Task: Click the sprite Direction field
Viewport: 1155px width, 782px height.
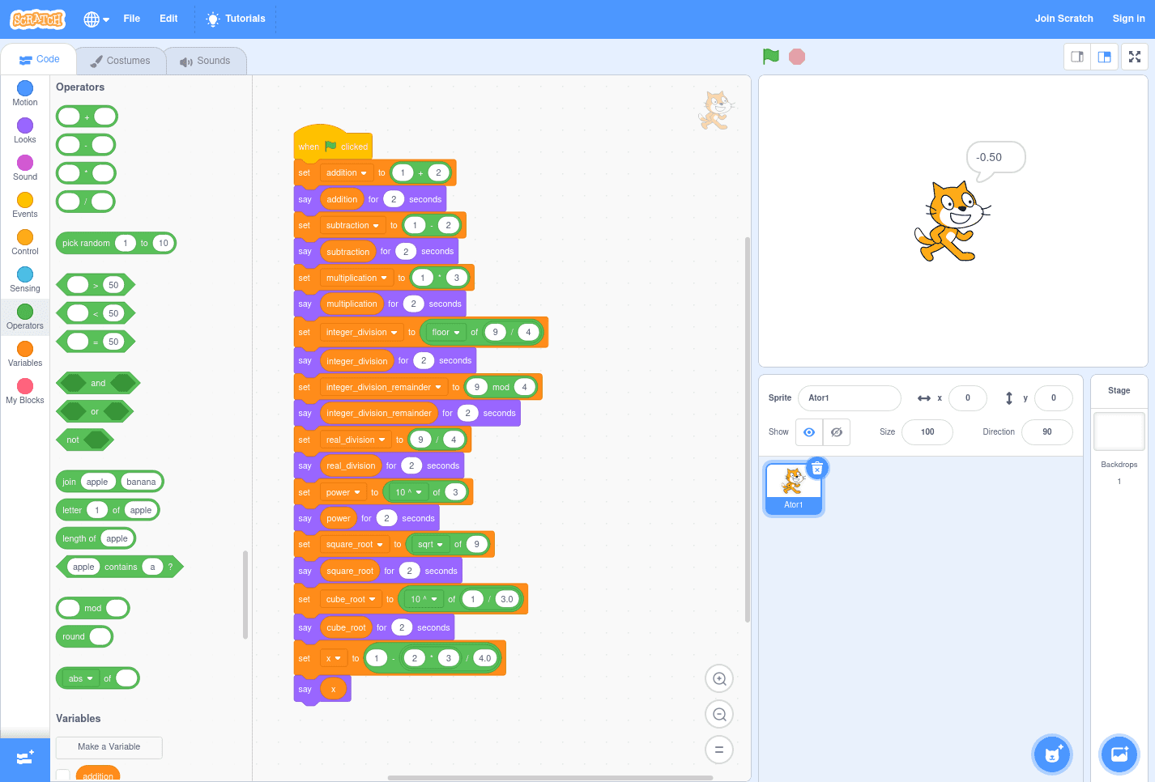Action: (1047, 432)
